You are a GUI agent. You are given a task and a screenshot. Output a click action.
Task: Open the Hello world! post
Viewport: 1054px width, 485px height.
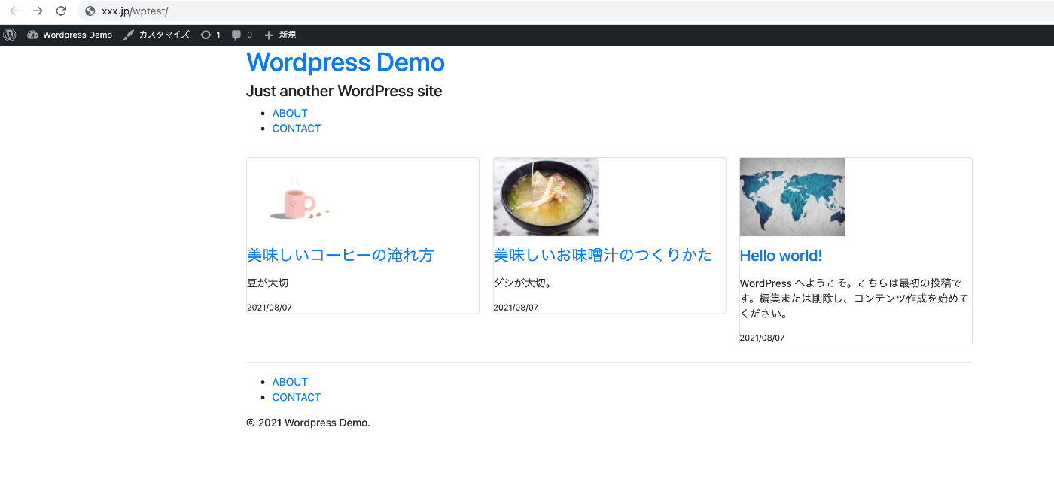point(781,256)
